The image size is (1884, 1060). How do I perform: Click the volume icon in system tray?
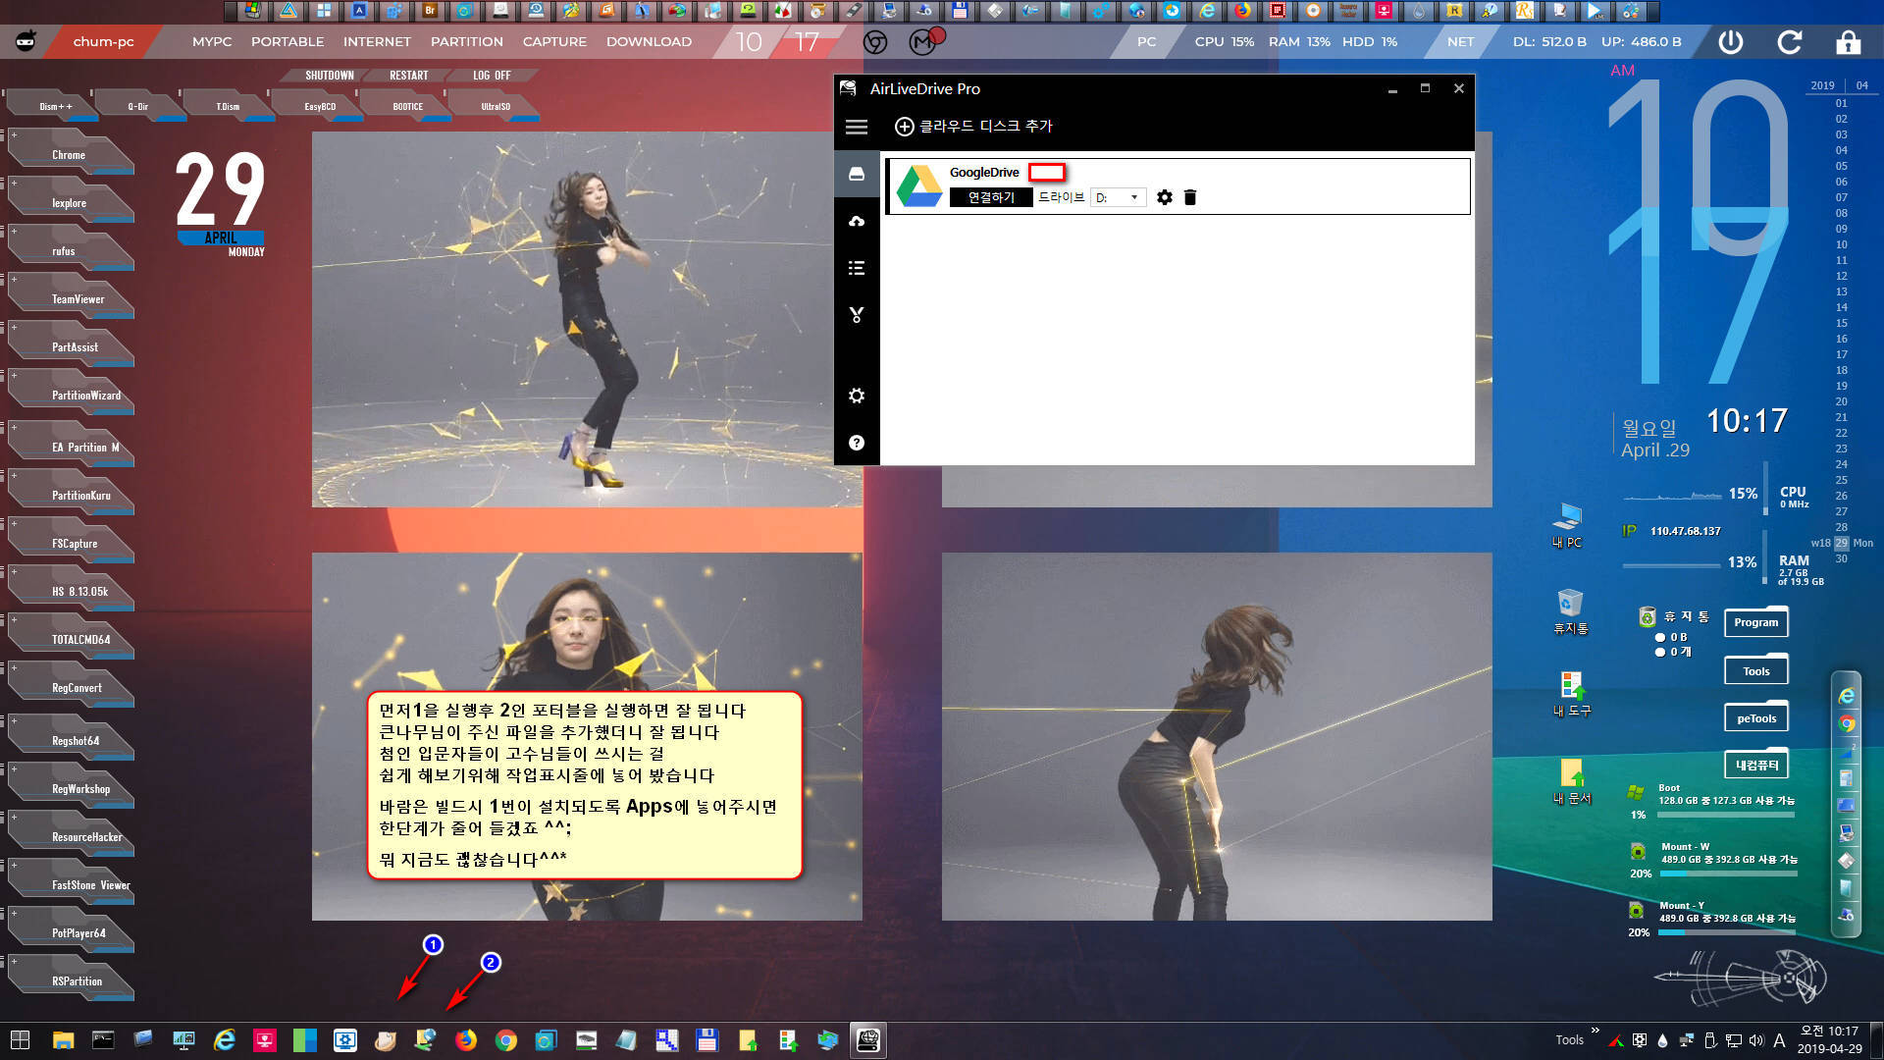1755,1040
